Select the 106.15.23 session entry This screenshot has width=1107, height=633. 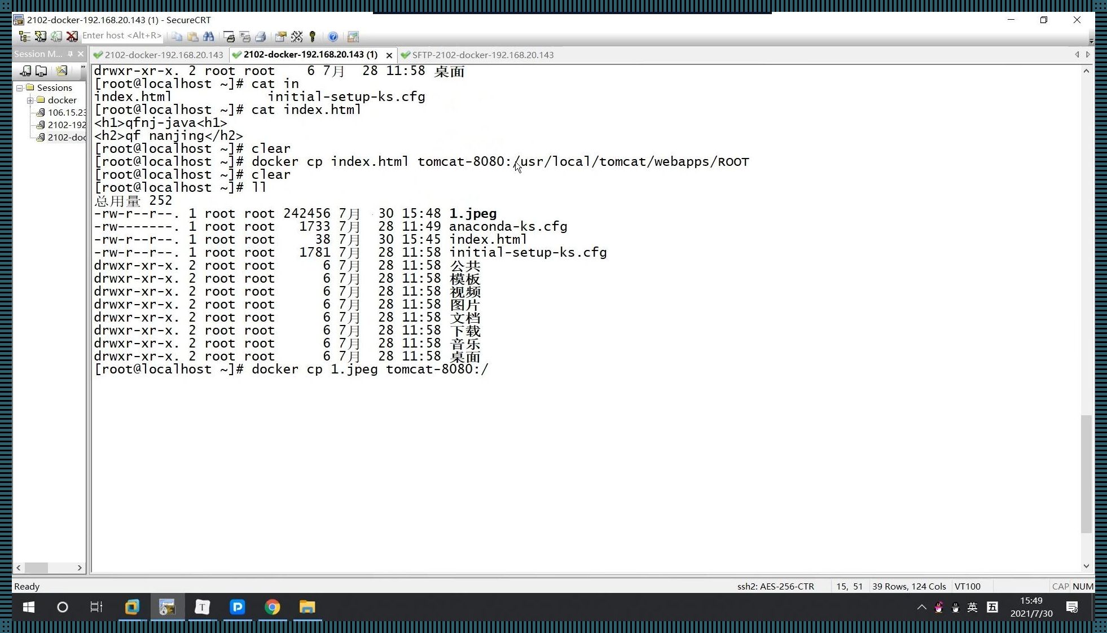point(67,112)
